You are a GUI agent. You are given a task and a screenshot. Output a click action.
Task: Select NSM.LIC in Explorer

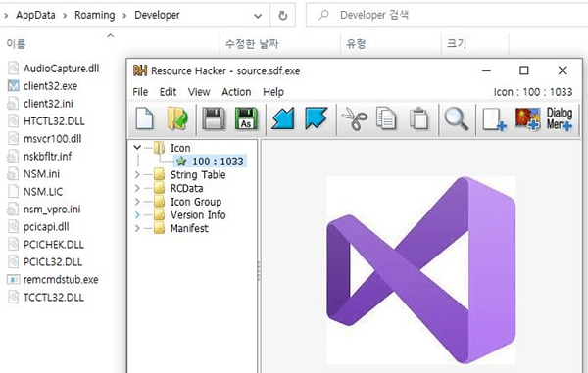[35, 192]
